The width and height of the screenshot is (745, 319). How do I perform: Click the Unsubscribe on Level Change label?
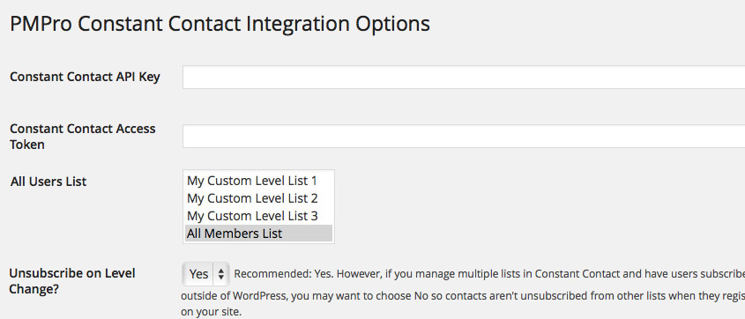coord(72,281)
